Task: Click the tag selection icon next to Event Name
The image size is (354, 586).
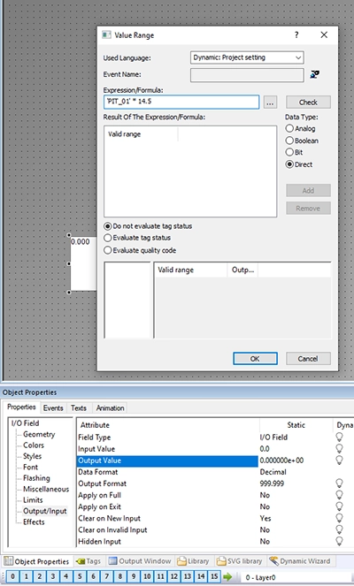Action: click(x=315, y=74)
